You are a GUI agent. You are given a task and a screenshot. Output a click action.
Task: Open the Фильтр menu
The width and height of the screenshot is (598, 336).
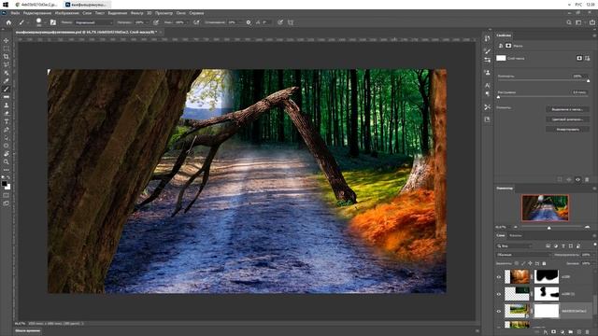(x=137, y=13)
